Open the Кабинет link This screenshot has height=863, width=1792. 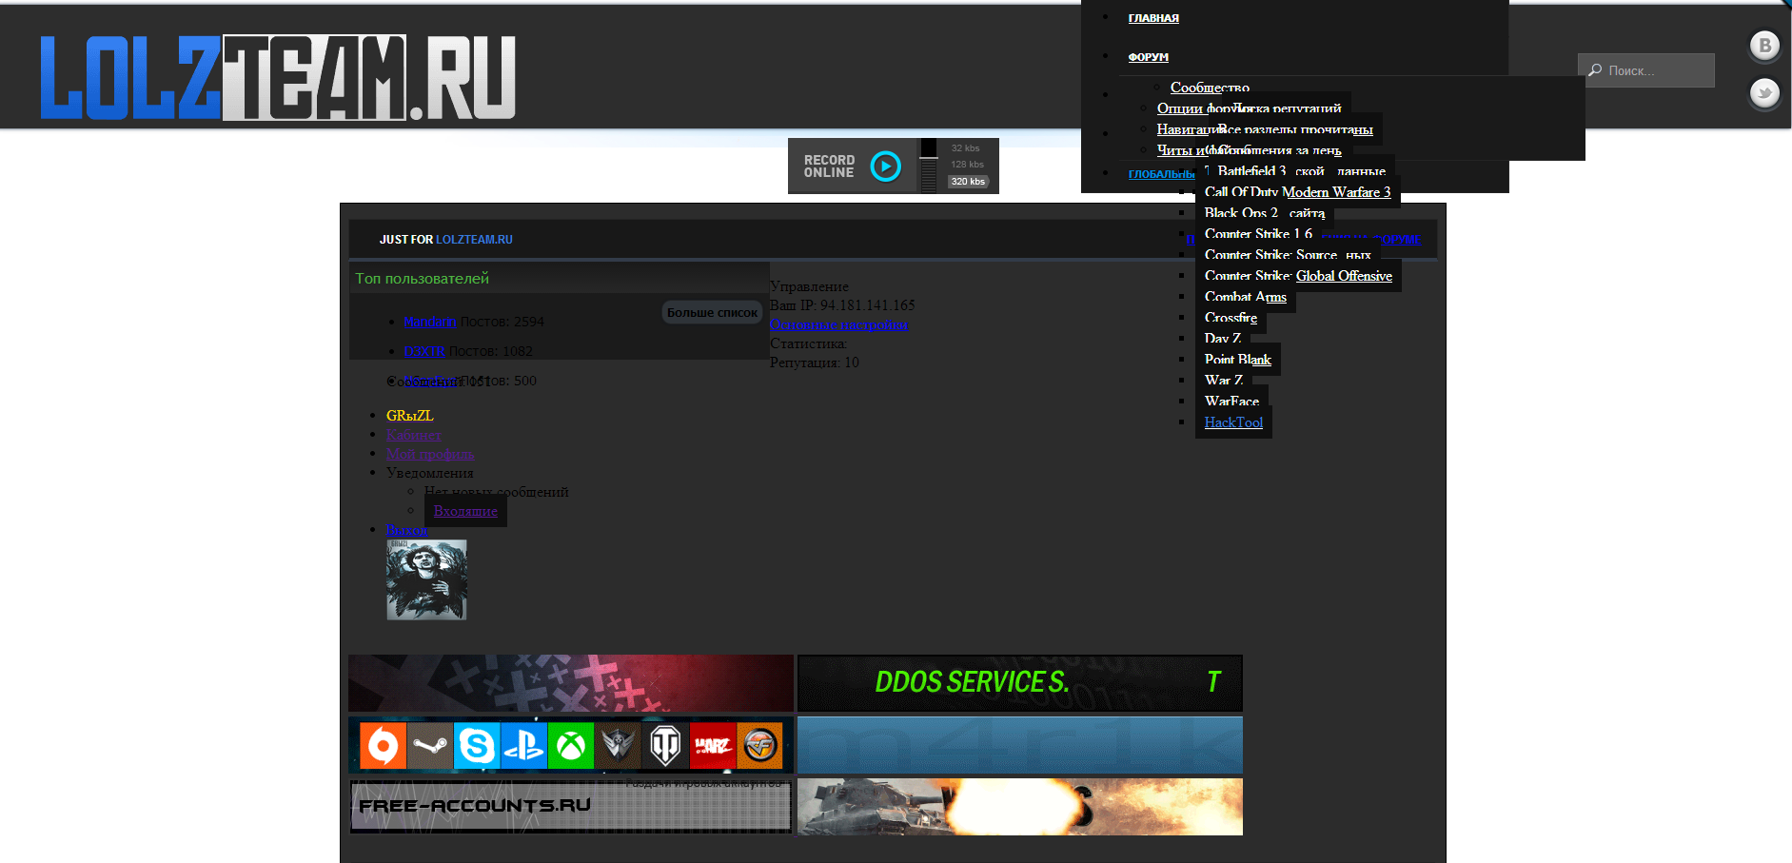coord(414,435)
